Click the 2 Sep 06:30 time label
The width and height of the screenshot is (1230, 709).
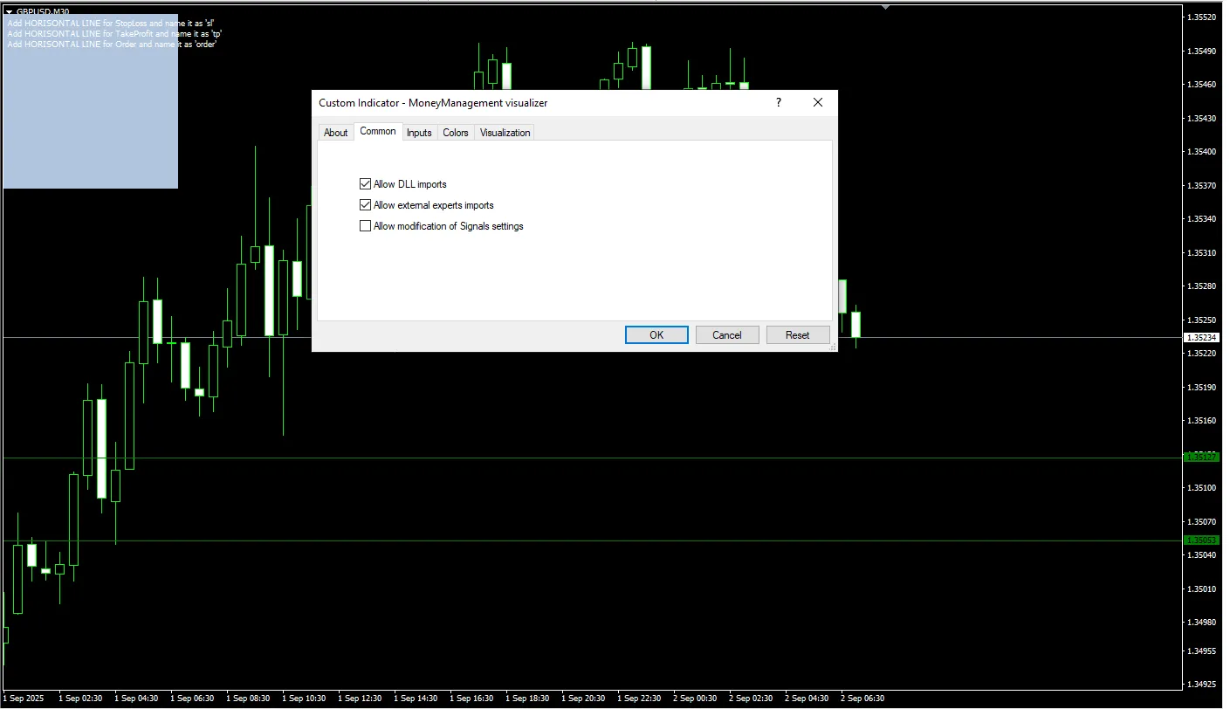(x=862, y=699)
